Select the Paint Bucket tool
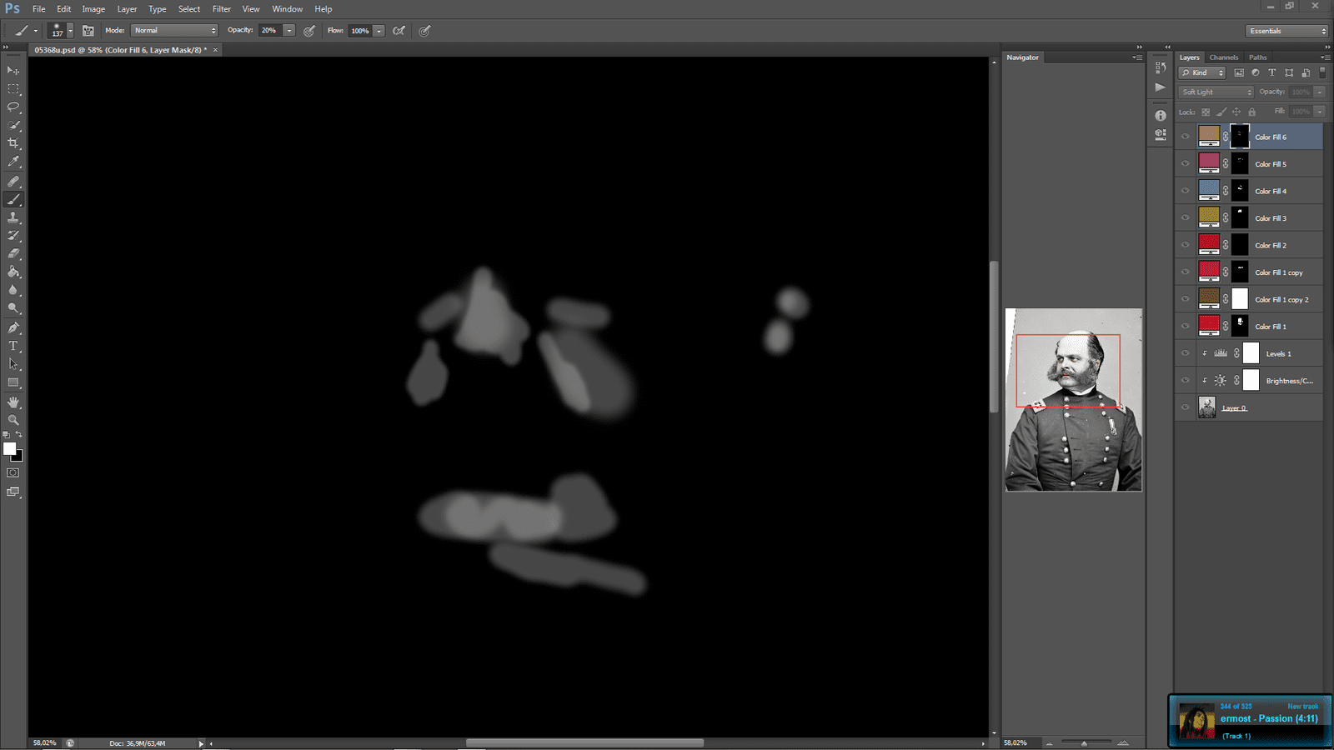 (x=13, y=272)
